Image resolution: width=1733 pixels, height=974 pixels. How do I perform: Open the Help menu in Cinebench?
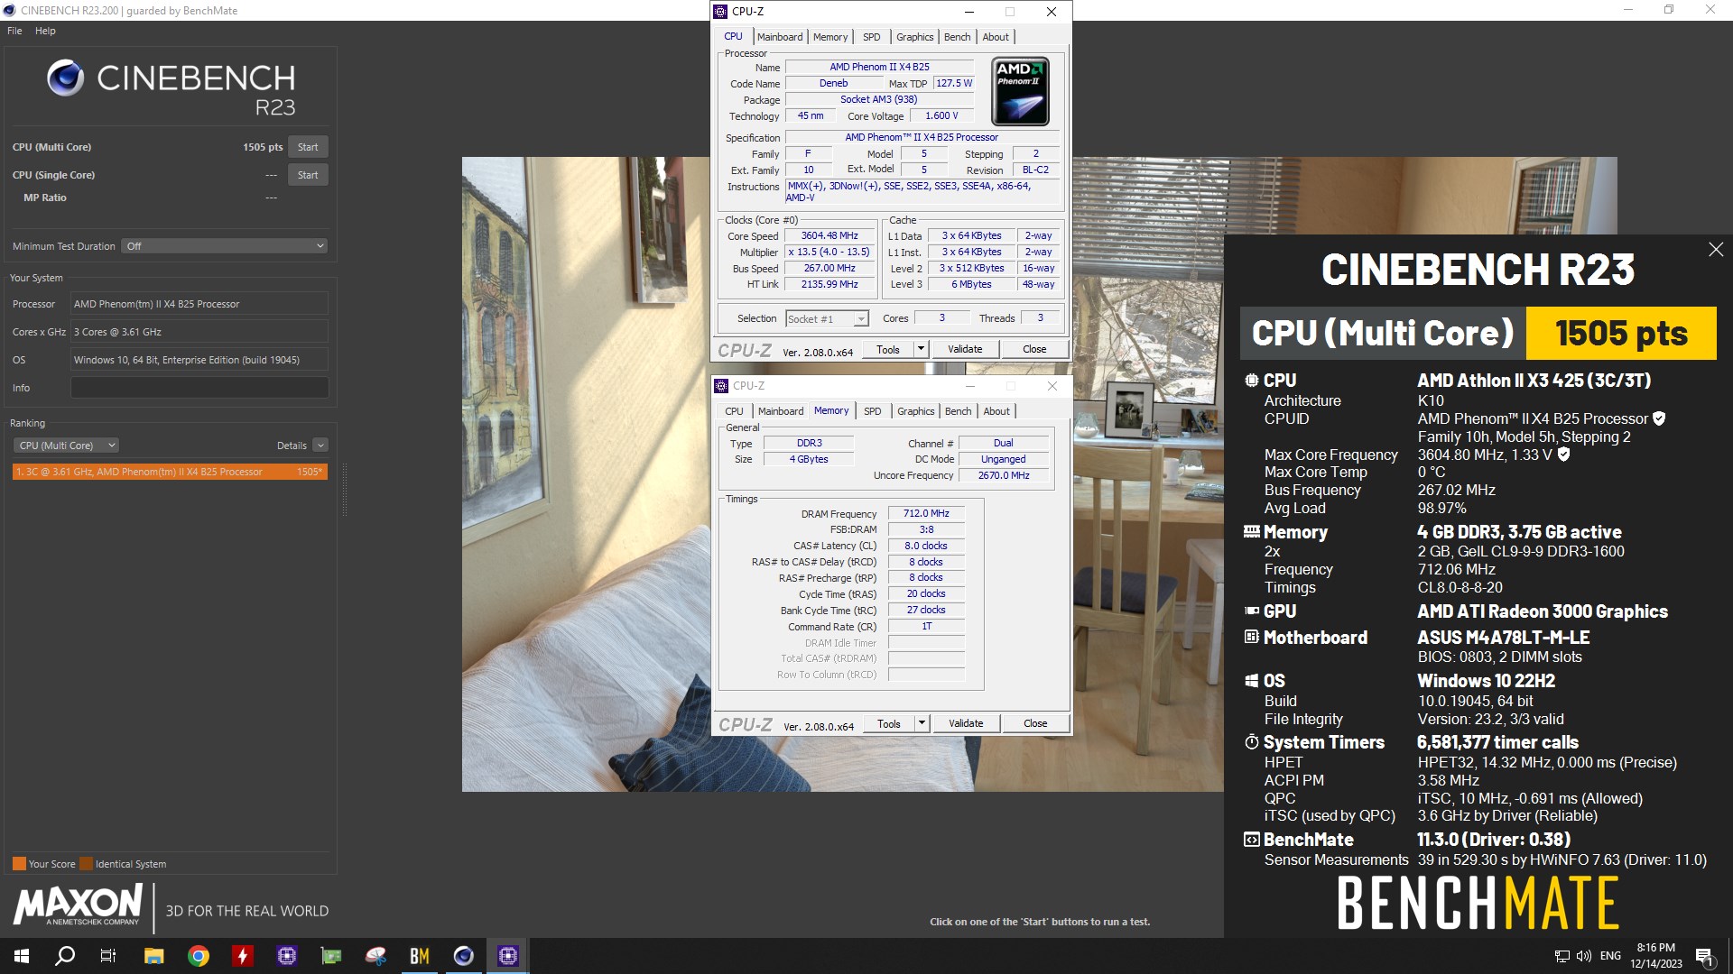coord(45,31)
